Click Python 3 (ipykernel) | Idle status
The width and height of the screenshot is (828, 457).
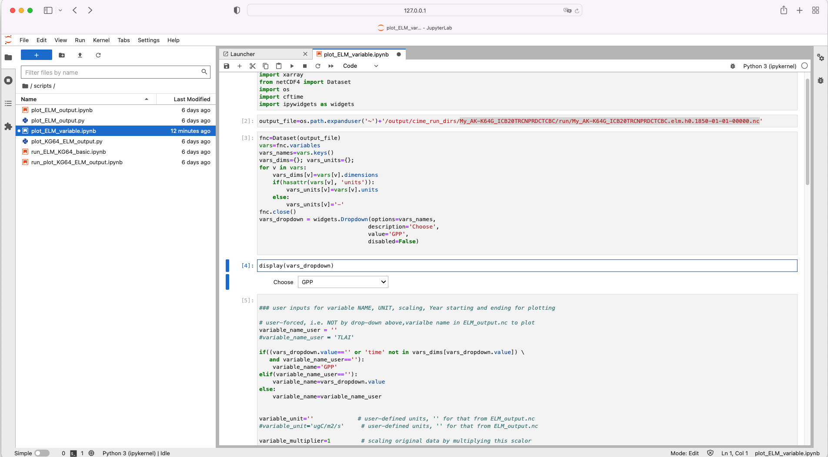coord(136,453)
